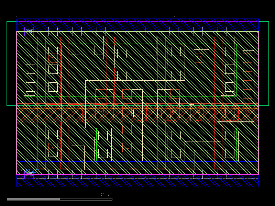This screenshot has height=206, width=275.
Task: Click the magenta bottom ground rail
Action: tap(137, 174)
